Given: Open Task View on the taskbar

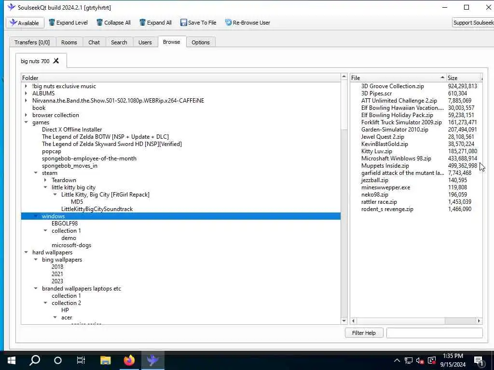Looking at the screenshot, I should click(81, 360).
